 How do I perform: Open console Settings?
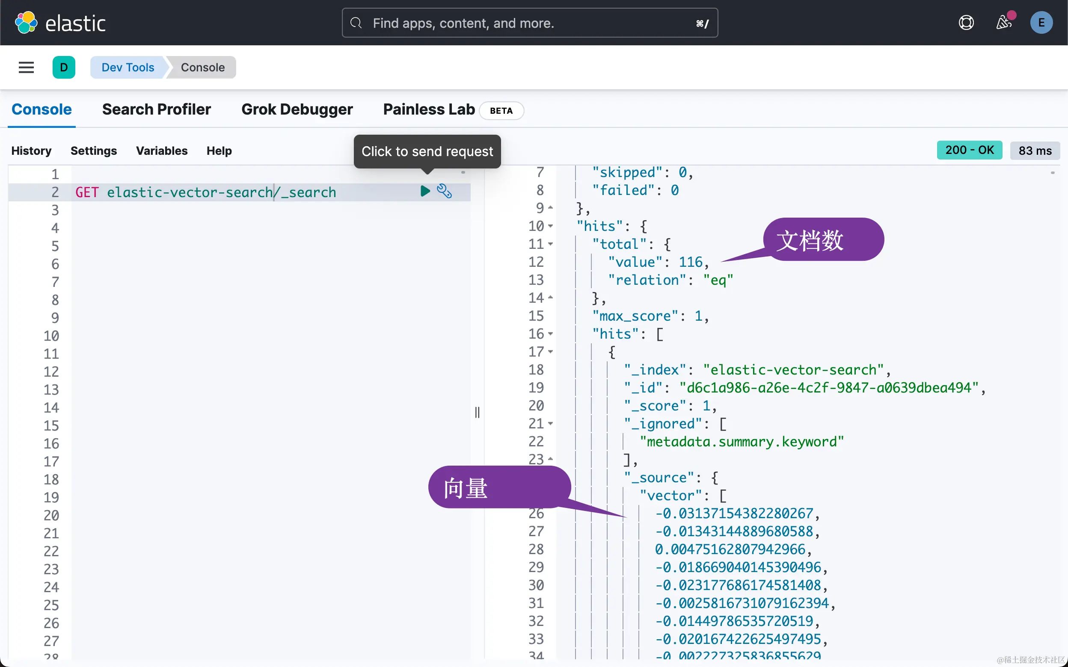(x=94, y=151)
